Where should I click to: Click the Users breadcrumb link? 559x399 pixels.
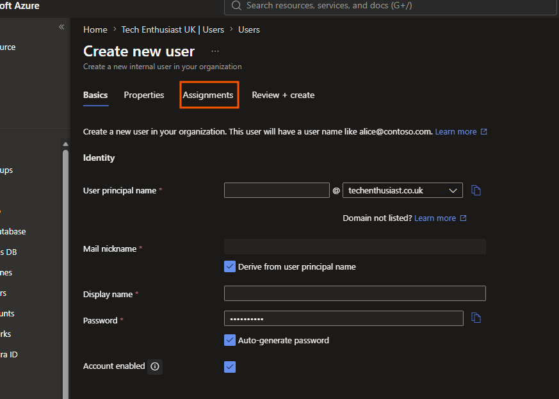[249, 29]
